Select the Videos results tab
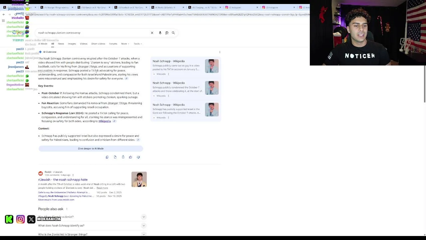 coord(84,44)
